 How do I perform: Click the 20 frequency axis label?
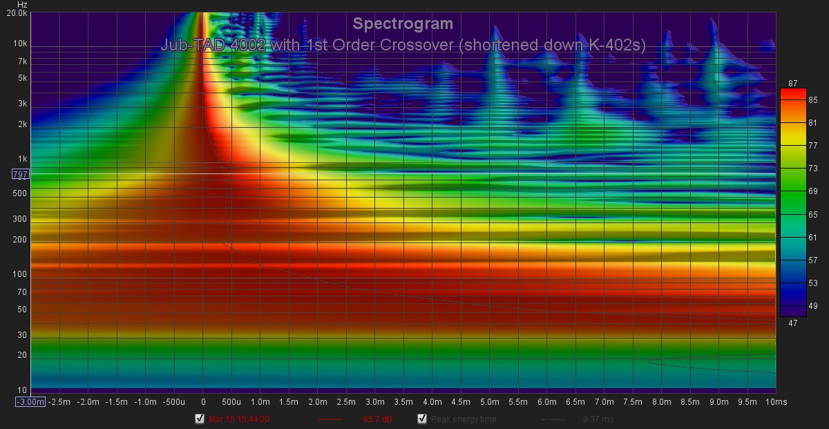click(x=22, y=355)
